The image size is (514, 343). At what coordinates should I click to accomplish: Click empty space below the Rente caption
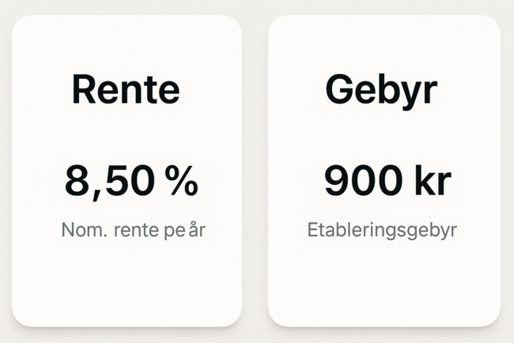[127, 285]
